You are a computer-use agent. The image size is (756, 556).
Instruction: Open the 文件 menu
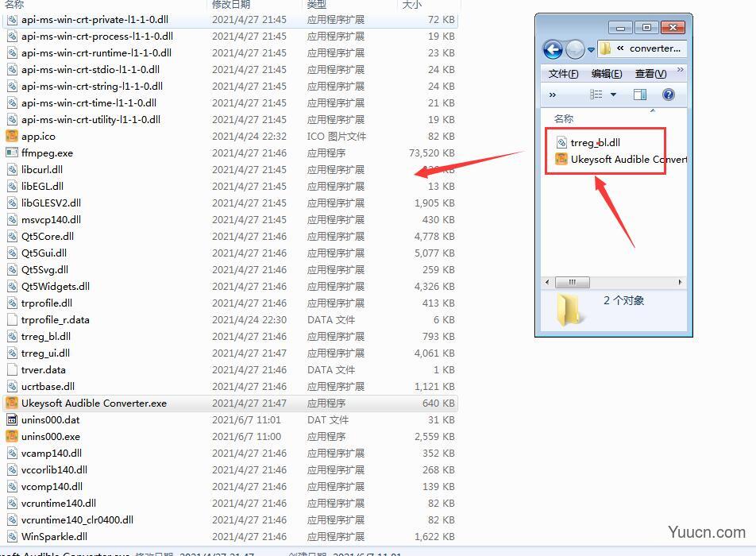point(563,73)
